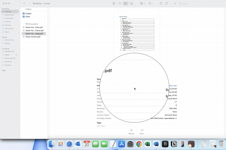Open the Group By dropdown in toolbar

point(143,3)
